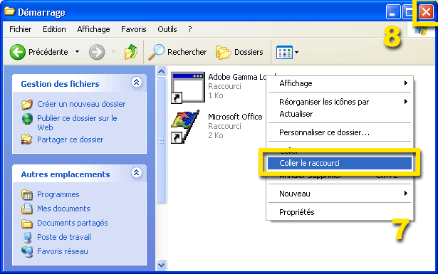The height and width of the screenshot is (274, 438).
Task: Open the Outils menu
Action: coord(167,29)
